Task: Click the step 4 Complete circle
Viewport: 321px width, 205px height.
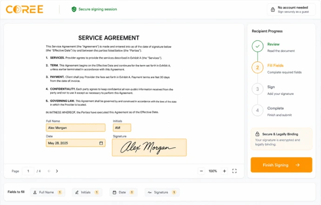Action: (x=258, y=110)
